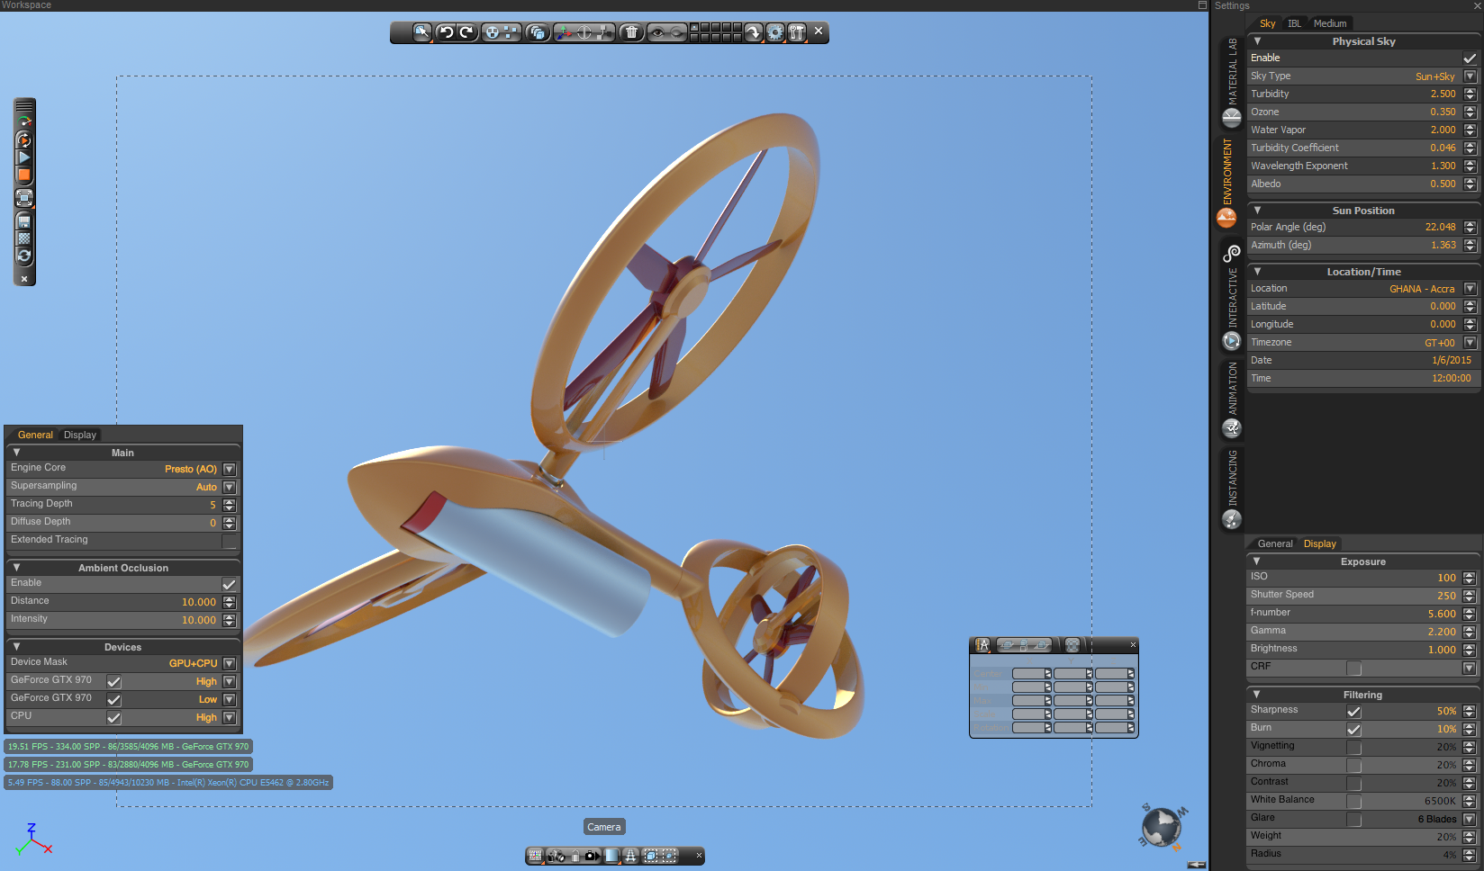
Task: Toggle the Low priority GeForce GTX 970 checkbox
Action: (x=114, y=700)
